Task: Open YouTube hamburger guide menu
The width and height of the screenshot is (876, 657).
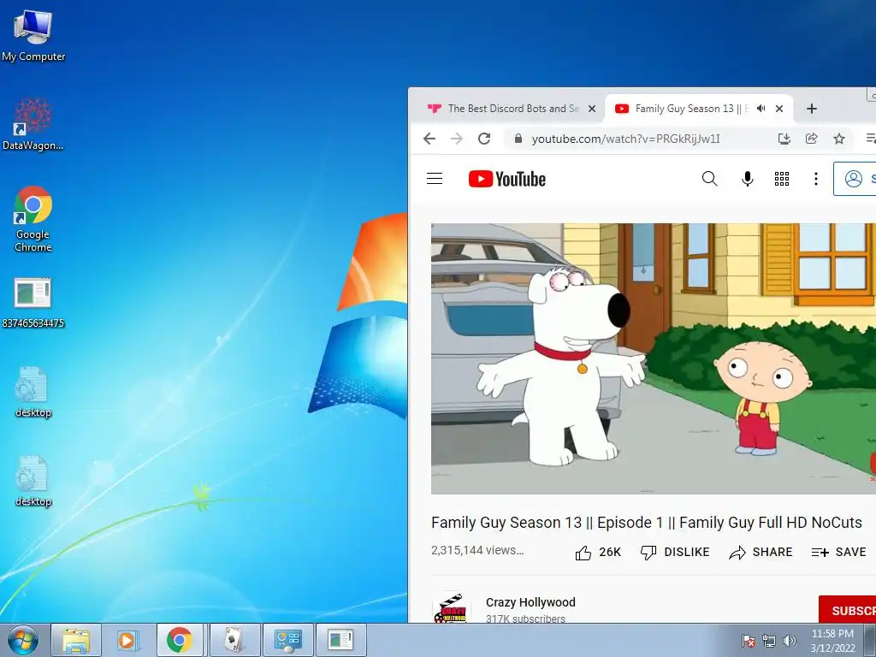Action: tap(435, 179)
